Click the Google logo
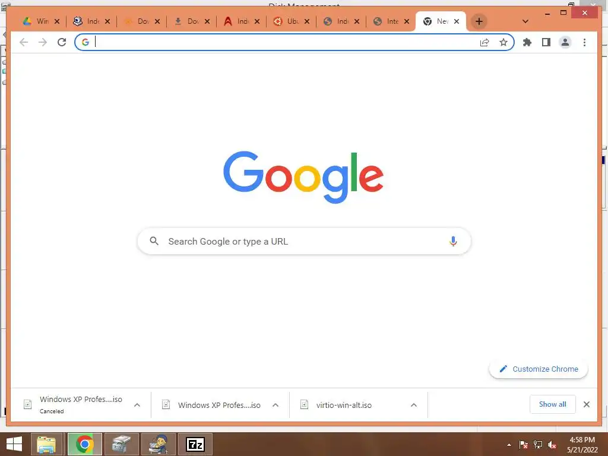 (303, 177)
